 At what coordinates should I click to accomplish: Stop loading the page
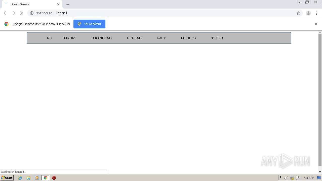22,13
